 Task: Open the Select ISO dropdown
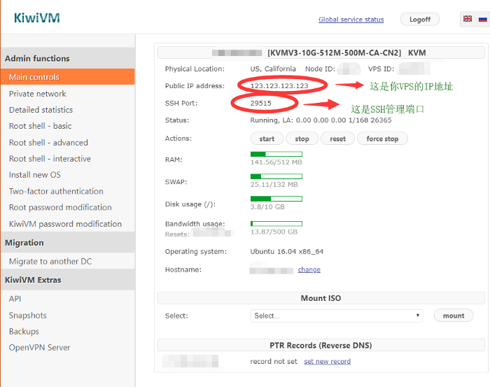tap(336, 316)
